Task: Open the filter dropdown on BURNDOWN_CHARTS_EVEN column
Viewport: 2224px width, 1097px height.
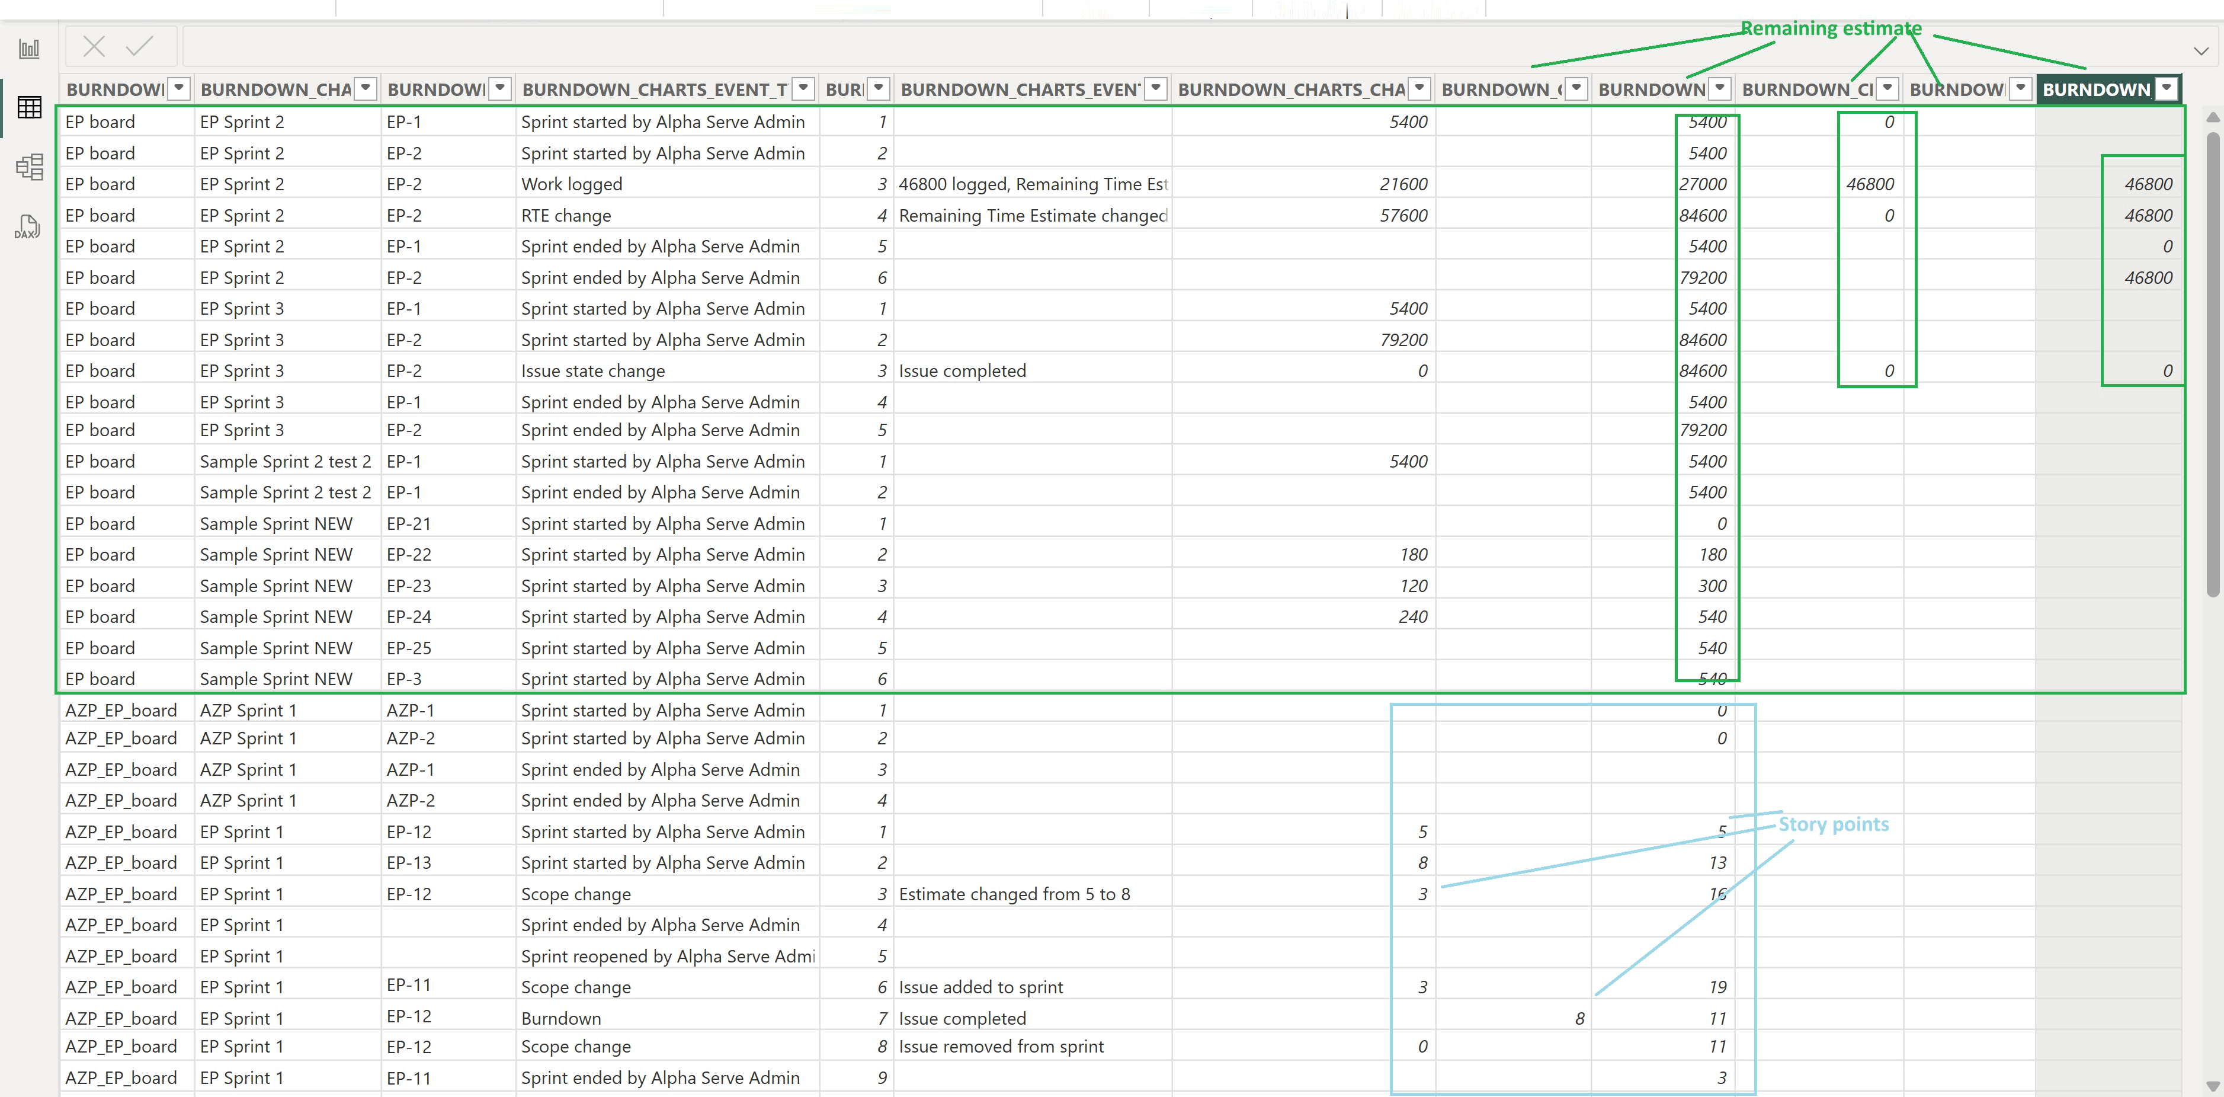Action: [1156, 88]
